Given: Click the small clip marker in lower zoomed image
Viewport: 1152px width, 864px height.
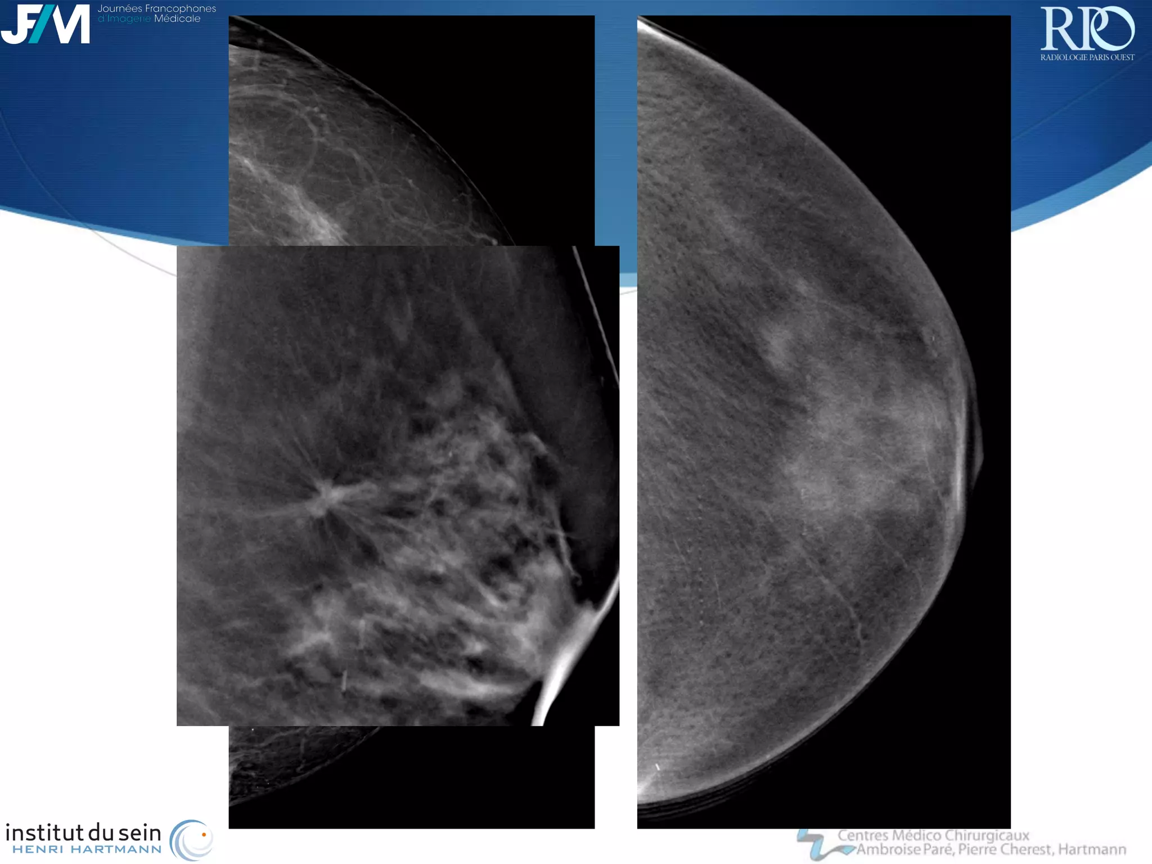Looking at the screenshot, I should click(x=344, y=681).
